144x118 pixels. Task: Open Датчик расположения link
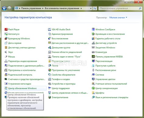coord(70,43)
